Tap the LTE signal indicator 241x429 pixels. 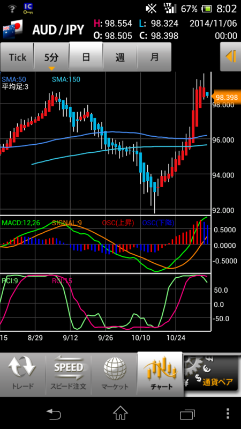(170, 8)
